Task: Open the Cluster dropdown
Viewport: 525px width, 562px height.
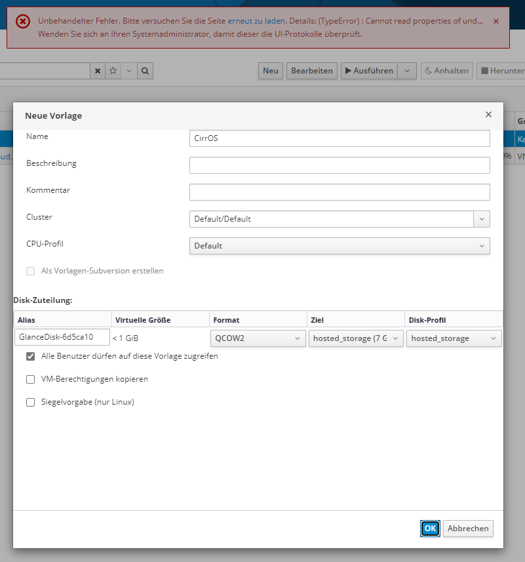Action: point(482,219)
